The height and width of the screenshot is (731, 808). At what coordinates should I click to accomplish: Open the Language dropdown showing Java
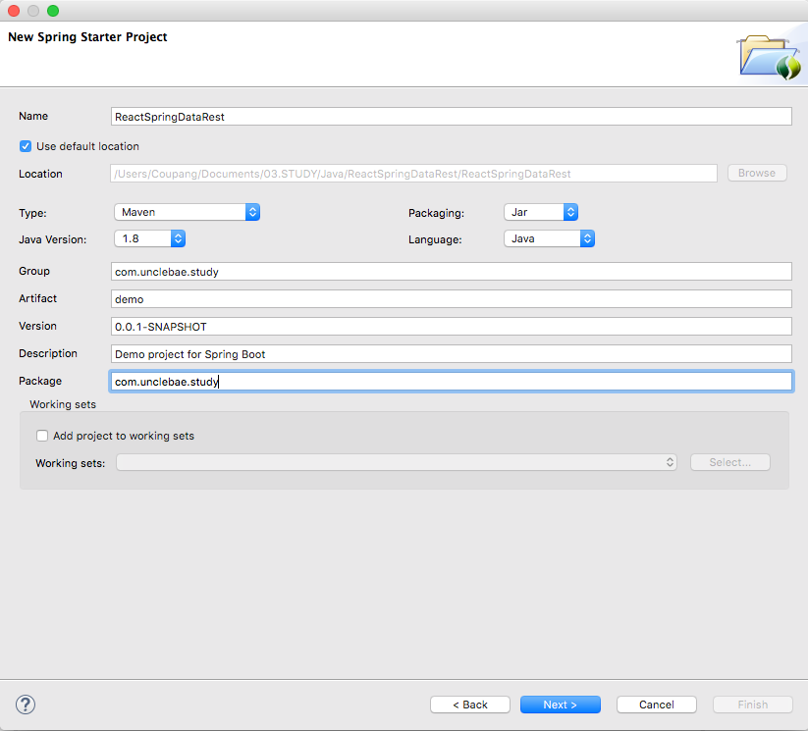pos(549,238)
